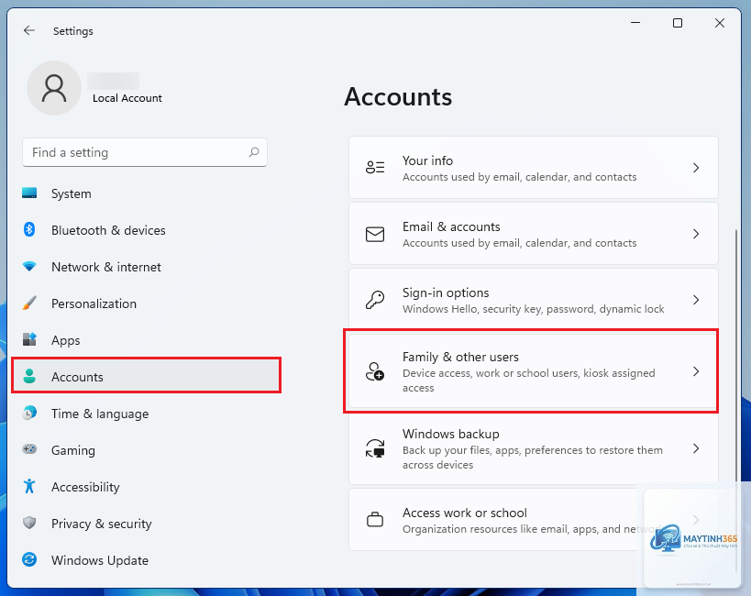Click the Access work or school briefcase icon
Viewport: 751px width, 596px height.
(375, 519)
